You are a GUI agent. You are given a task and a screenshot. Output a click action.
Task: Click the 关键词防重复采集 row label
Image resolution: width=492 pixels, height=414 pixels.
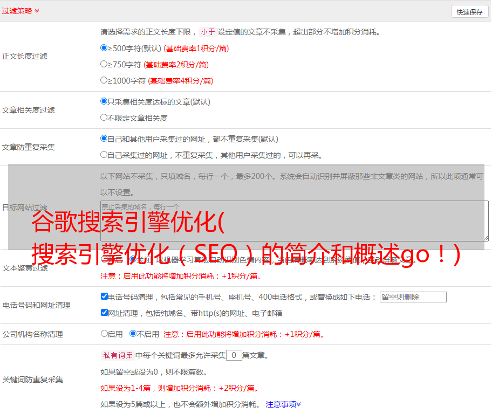coord(32,379)
